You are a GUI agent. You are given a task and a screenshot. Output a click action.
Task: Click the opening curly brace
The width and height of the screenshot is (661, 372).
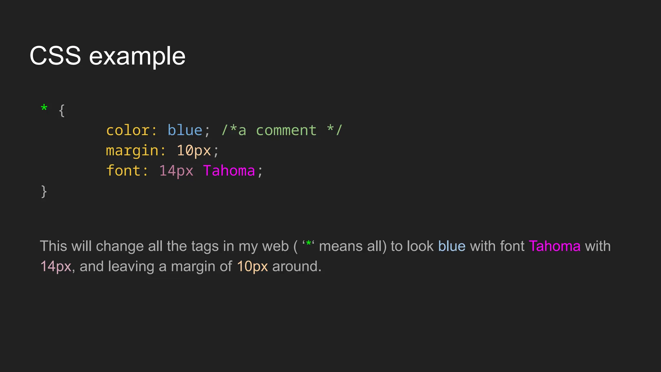(x=62, y=110)
